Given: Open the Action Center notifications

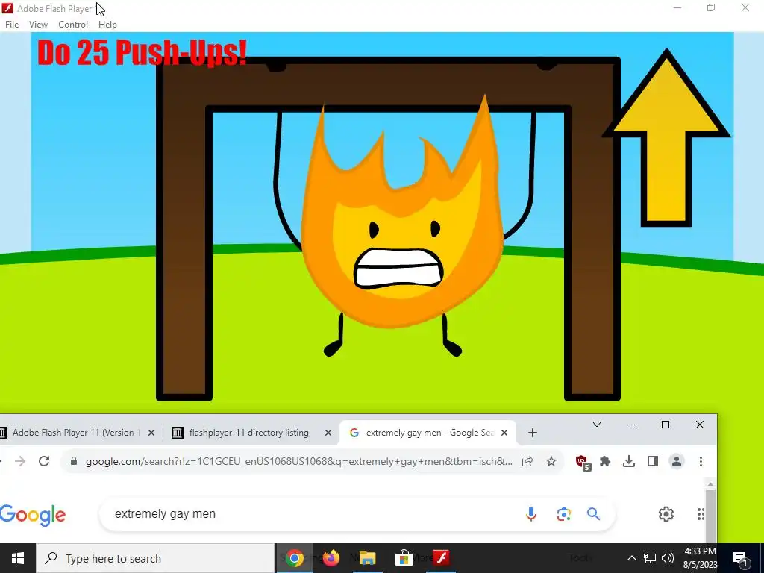Looking at the screenshot, I should [x=741, y=558].
